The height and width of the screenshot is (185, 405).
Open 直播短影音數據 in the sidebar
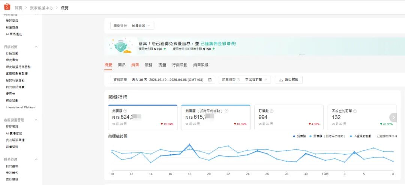tap(17, 73)
